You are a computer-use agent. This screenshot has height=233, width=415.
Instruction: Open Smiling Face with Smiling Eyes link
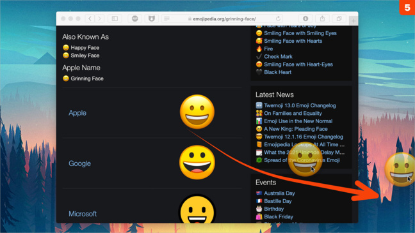(300, 33)
